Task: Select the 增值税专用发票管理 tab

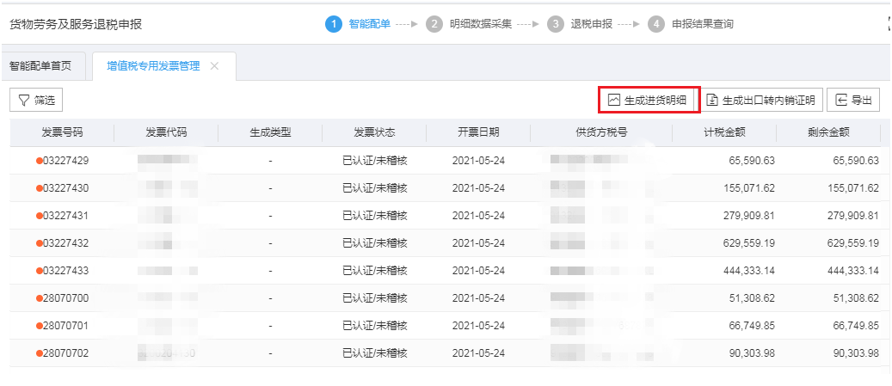Action: pos(153,66)
